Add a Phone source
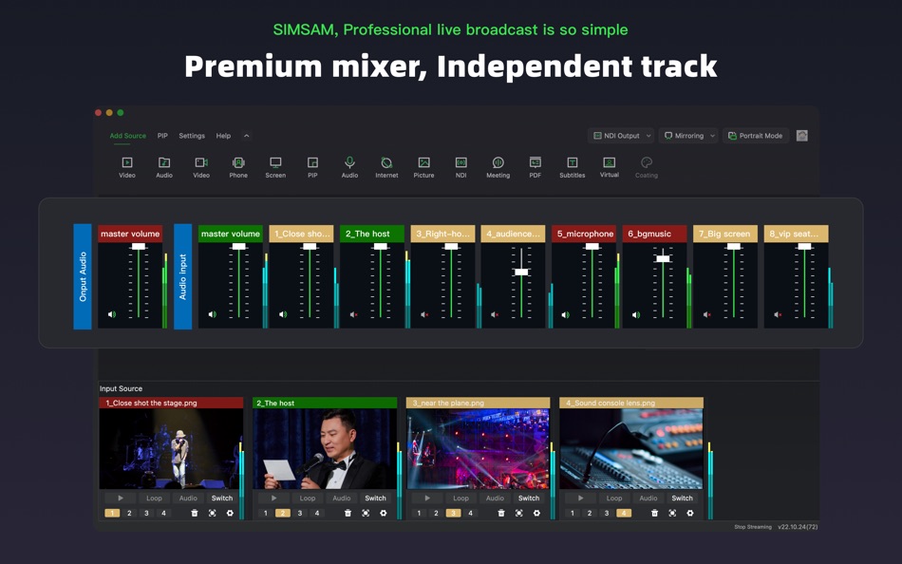This screenshot has height=564, width=902. [238, 167]
